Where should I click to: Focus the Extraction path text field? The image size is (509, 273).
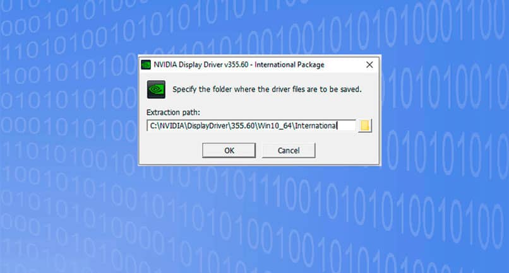[251, 126]
